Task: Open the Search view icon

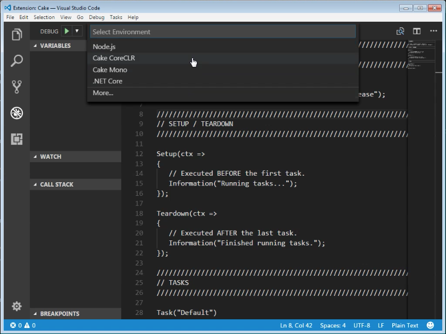Action: pyautogui.click(x=17, y=60)
